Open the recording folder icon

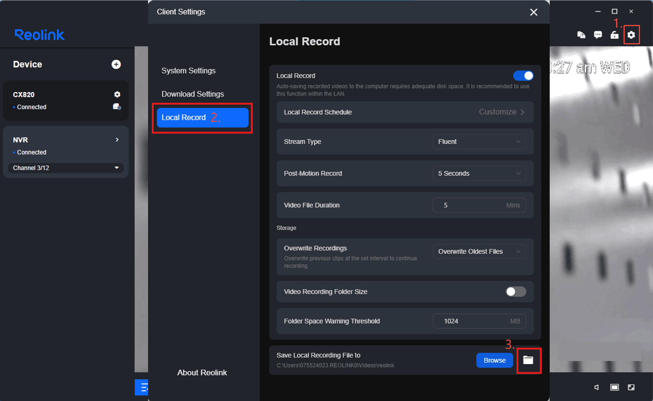coord(528,360)
